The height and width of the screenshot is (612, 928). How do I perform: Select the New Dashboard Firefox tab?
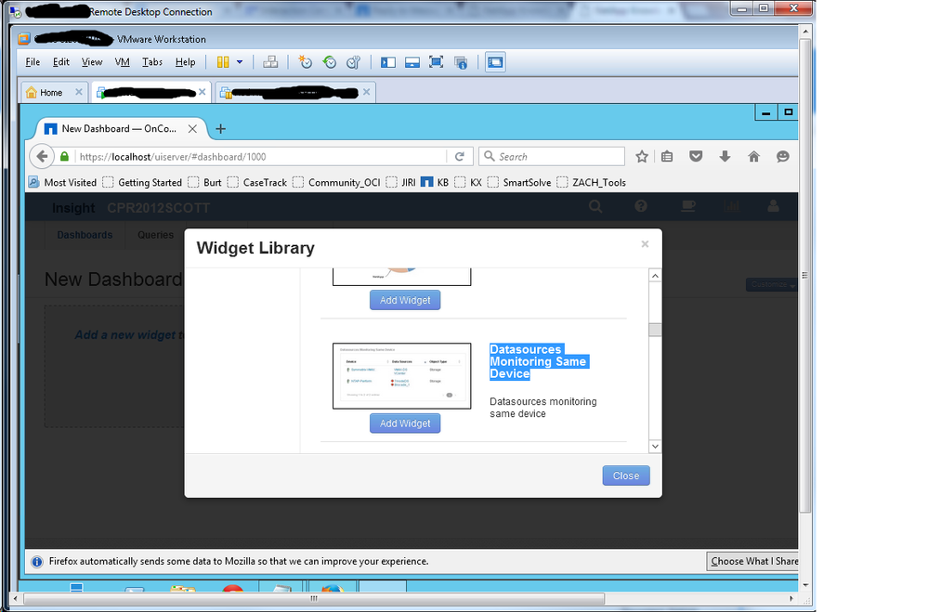tap(119, 128)
